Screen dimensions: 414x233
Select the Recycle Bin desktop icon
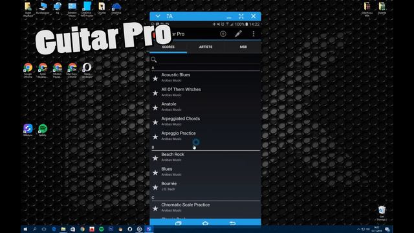382,213
